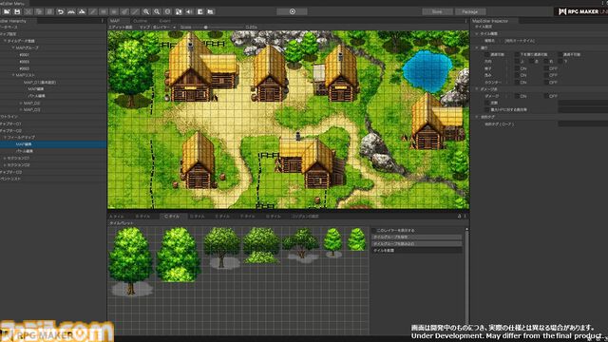Expand the MAP_02 tree node
Screen dimensions: 608x342
point(21,104)
